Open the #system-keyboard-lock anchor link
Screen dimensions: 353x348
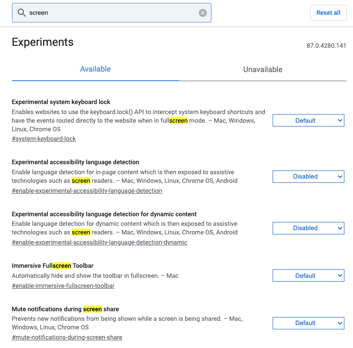pyautogui.click(x=44, y=139)
